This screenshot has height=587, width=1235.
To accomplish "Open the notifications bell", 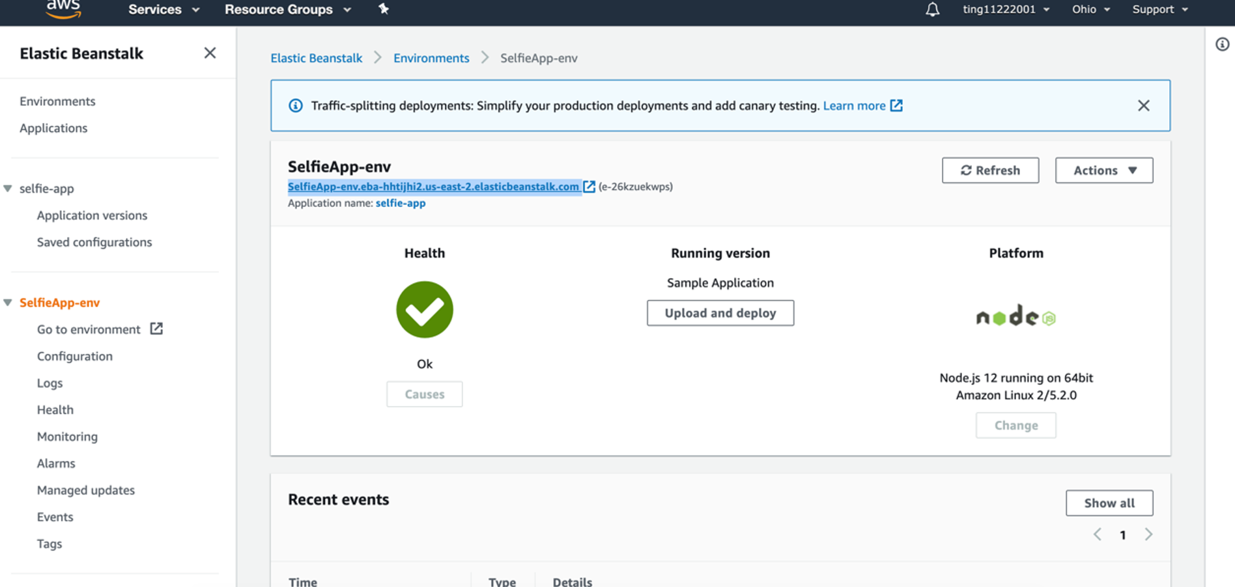I will [932, 9].
